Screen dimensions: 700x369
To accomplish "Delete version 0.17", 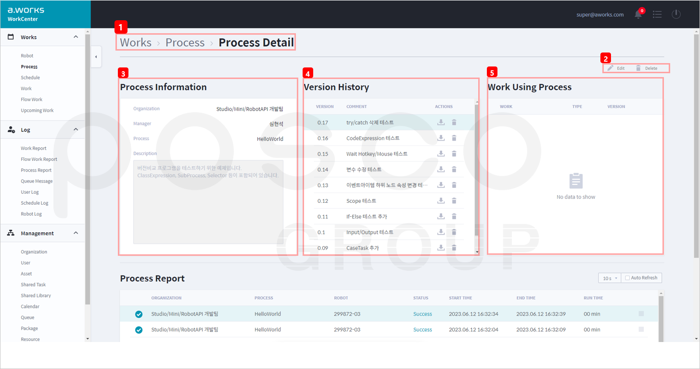I will coord(454,122).
